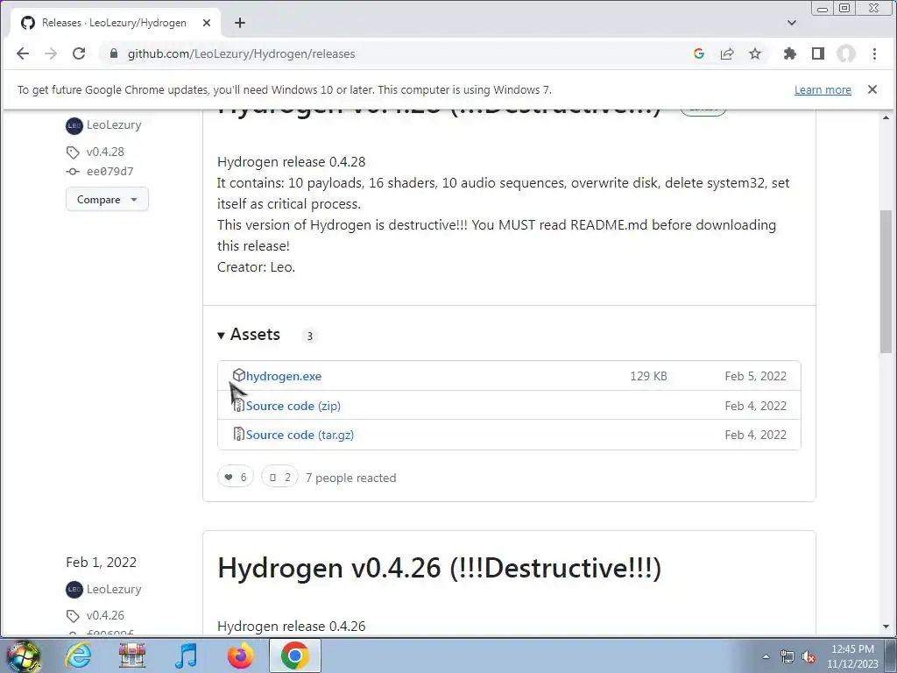
Task: Click the stacked-boxes taskbar icon
Action: pyautogui.click(x=132, y=655)
